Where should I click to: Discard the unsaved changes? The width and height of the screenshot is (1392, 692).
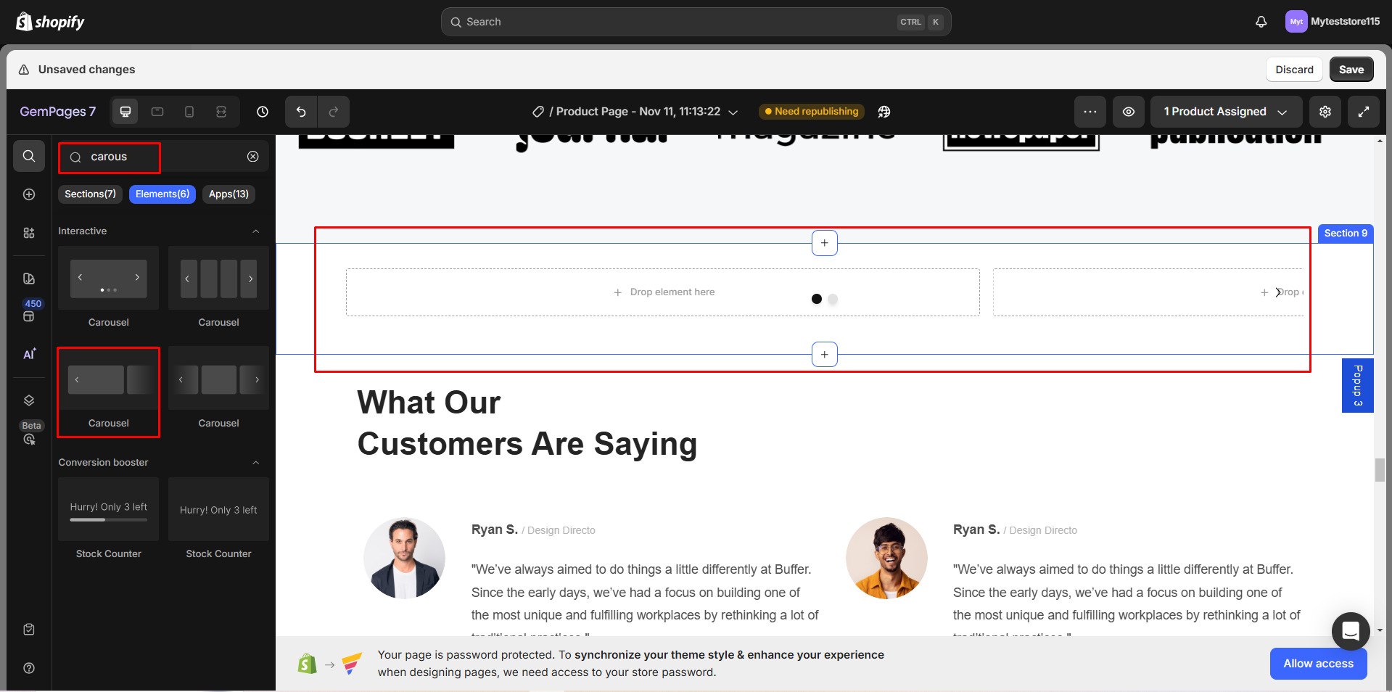[x=1293, y=69]
